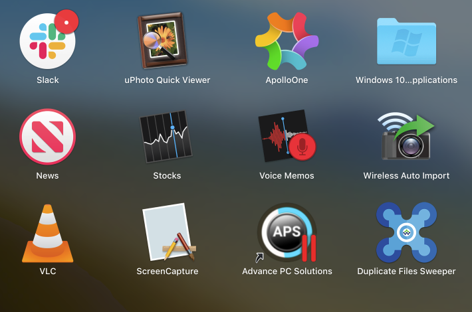
Task: Click the "Advance PC Solutions" label
Action: [x=287, y=271]
